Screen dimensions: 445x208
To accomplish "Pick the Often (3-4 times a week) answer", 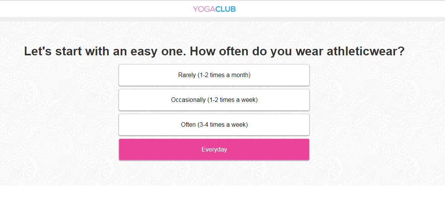I will coord(214,124).
